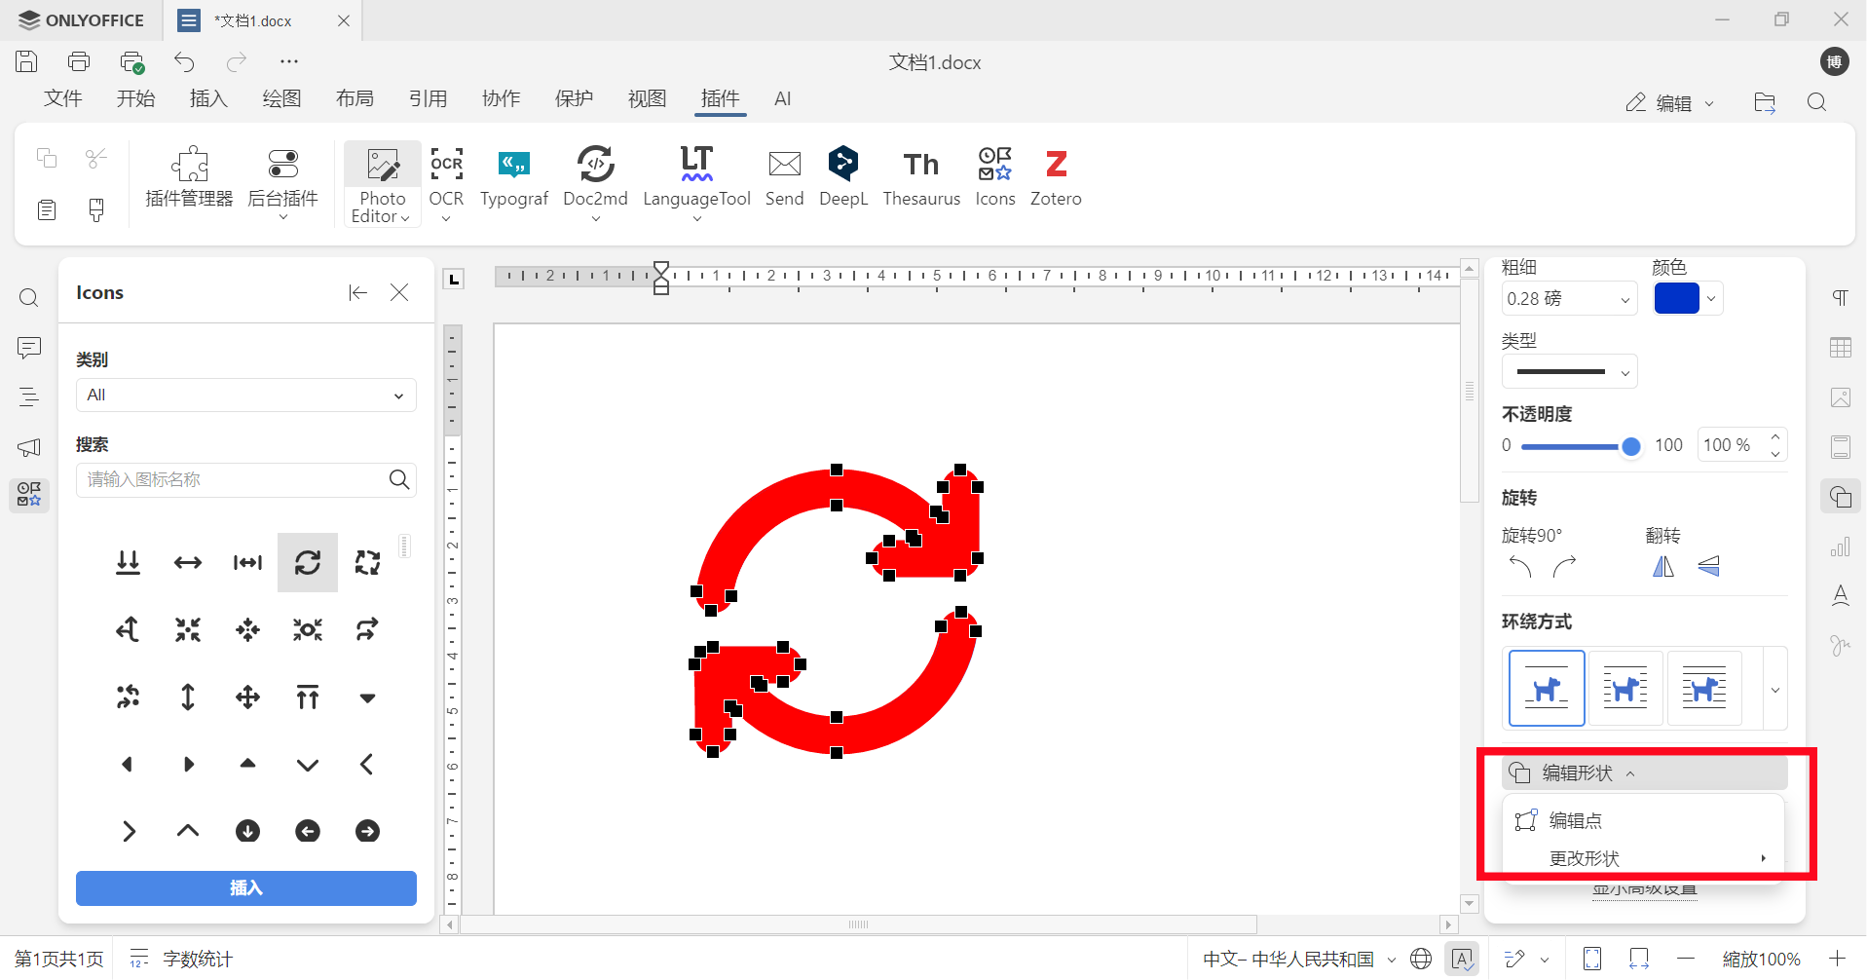Rotate the shape 90 degrees counterclockwise
1867x980 pixels.
pyautogui.click(x=1520, y=566)
